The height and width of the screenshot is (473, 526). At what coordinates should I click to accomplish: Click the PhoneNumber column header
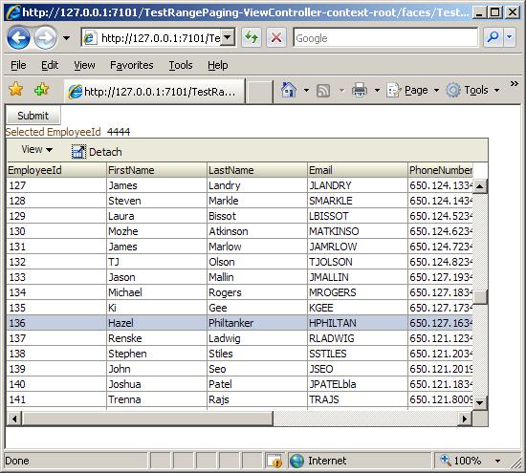[440, 170]
